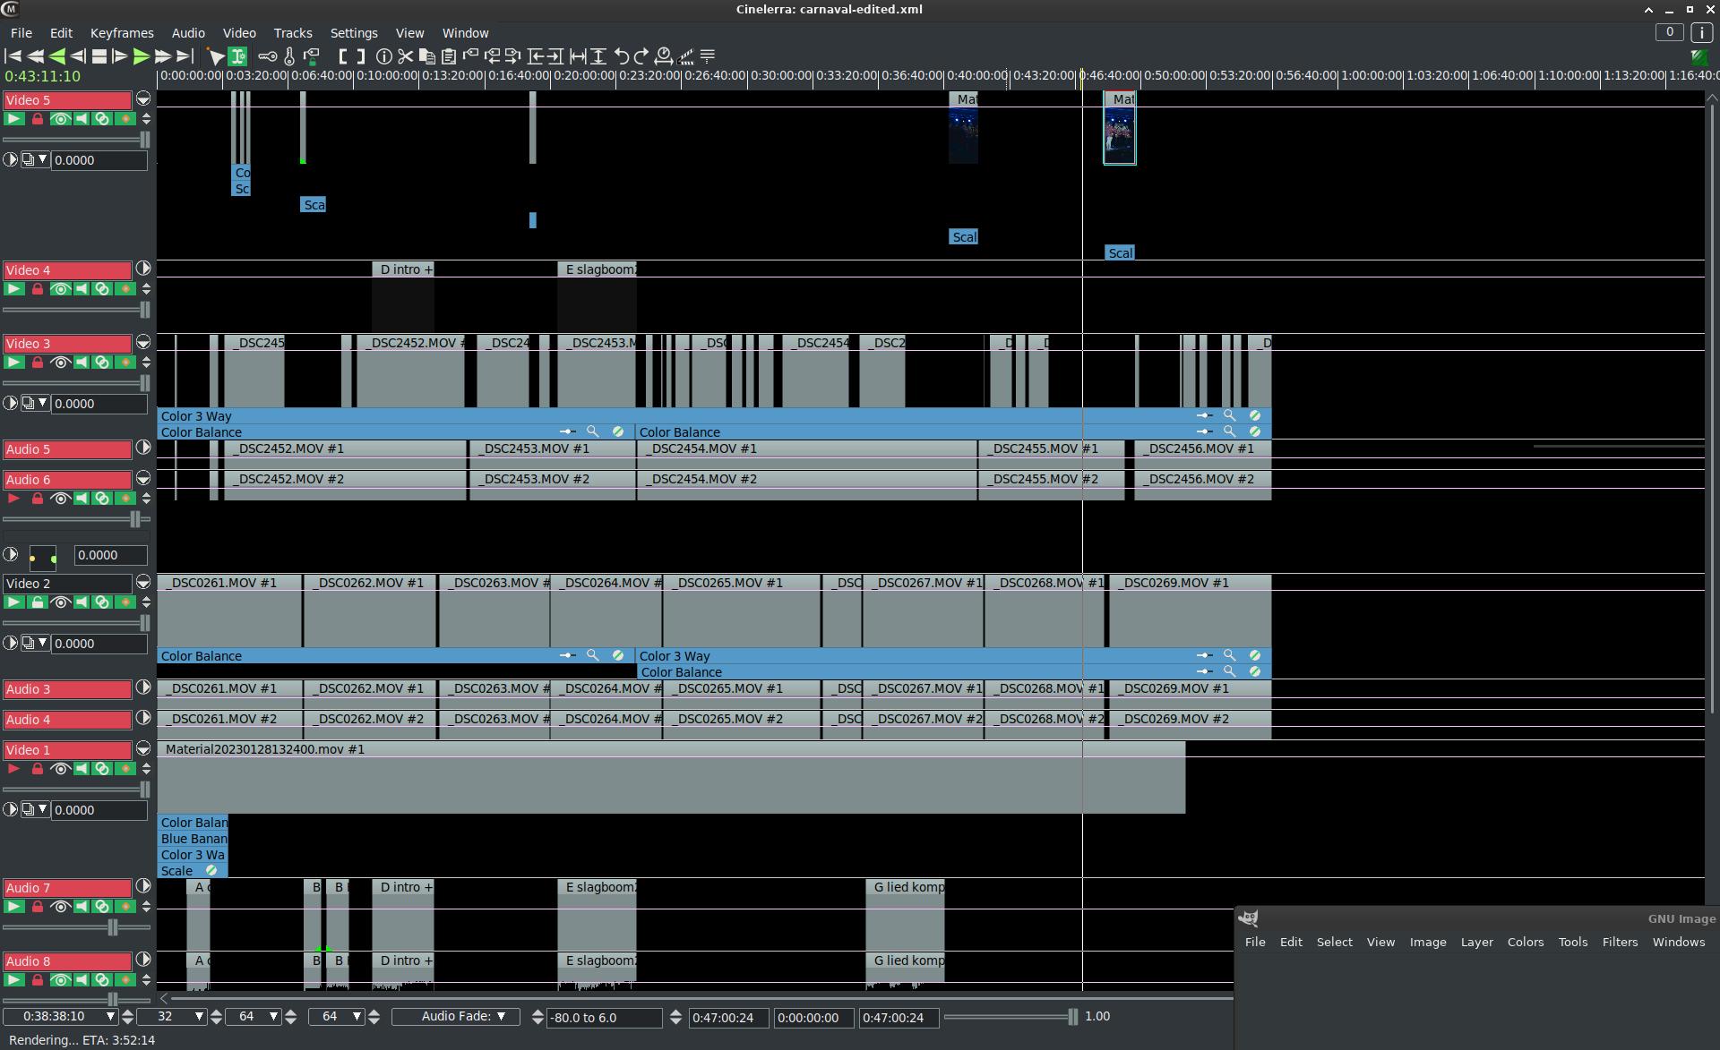1720x1050 pixels.
Task: Open the Tracks menu
Action: [293, 33]
